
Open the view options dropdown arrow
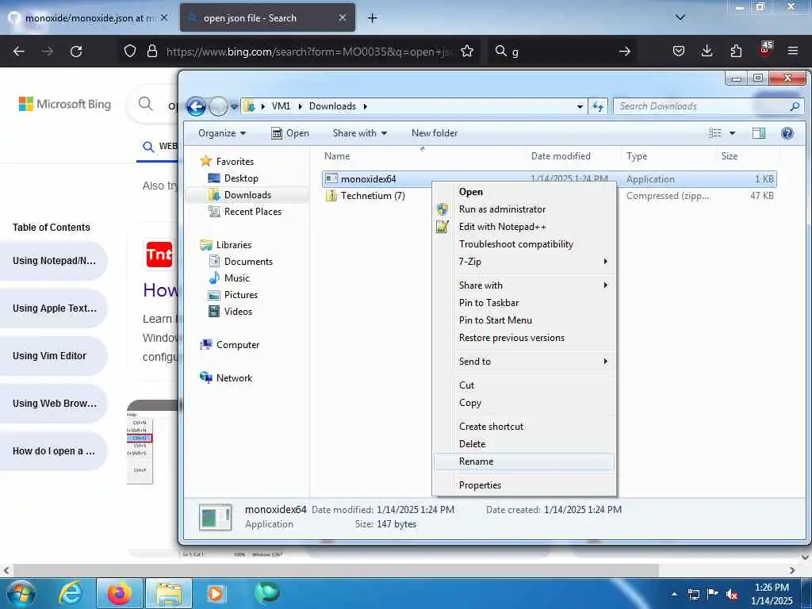coord(732,133)
